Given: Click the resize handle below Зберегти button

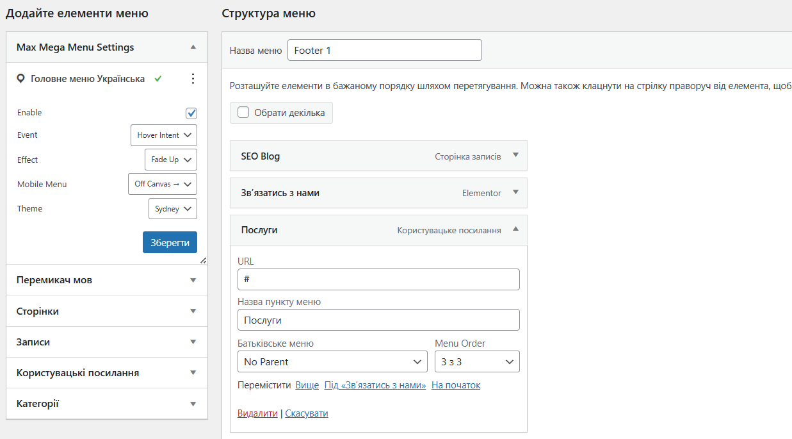Looking at the screenshot, I should (x=203, y=260).
